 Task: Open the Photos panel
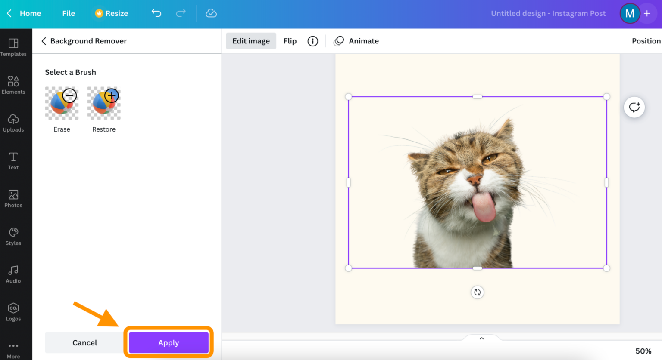pyautogui.click(x=13, y=199)
